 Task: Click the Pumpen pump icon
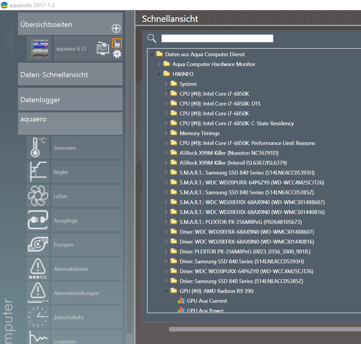38,244
